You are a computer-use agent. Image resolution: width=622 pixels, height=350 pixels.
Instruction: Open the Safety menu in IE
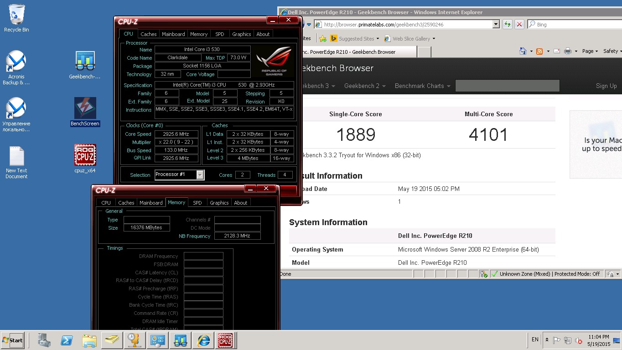point(612,51)
